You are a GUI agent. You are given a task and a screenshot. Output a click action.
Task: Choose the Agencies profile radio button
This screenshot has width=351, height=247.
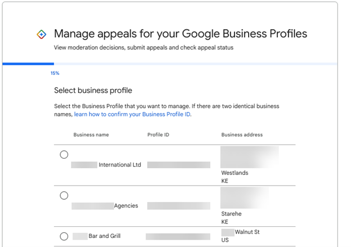[64, 196]
